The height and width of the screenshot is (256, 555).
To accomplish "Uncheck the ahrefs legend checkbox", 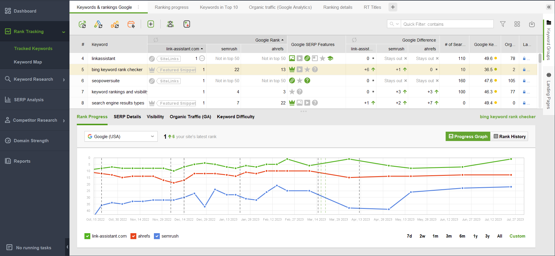I will (x=133, y=236).
